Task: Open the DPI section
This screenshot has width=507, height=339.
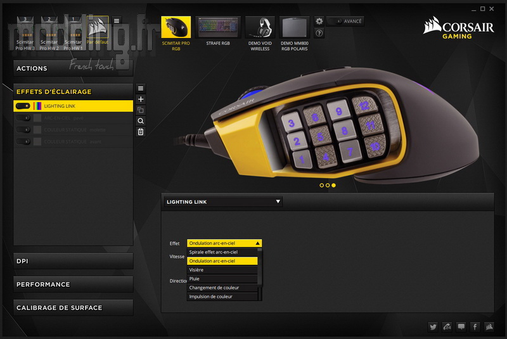Action: pos(73,261)
